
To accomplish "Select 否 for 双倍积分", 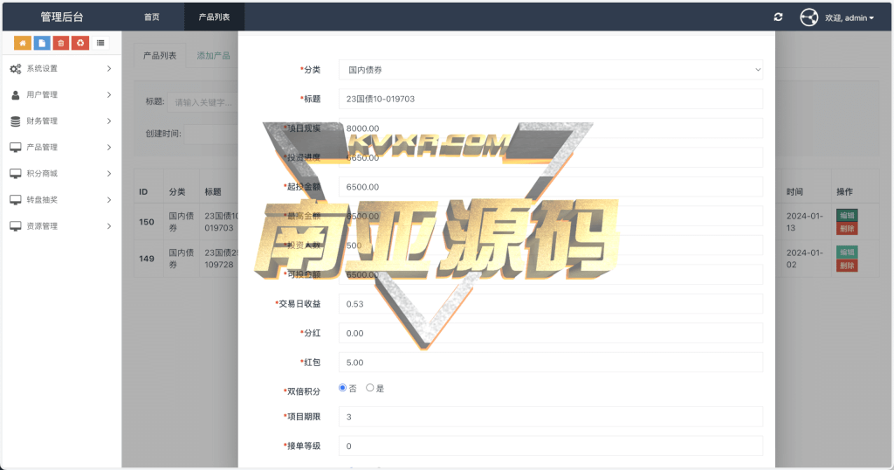I will 342,388.
